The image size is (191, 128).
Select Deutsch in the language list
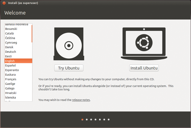18,52
